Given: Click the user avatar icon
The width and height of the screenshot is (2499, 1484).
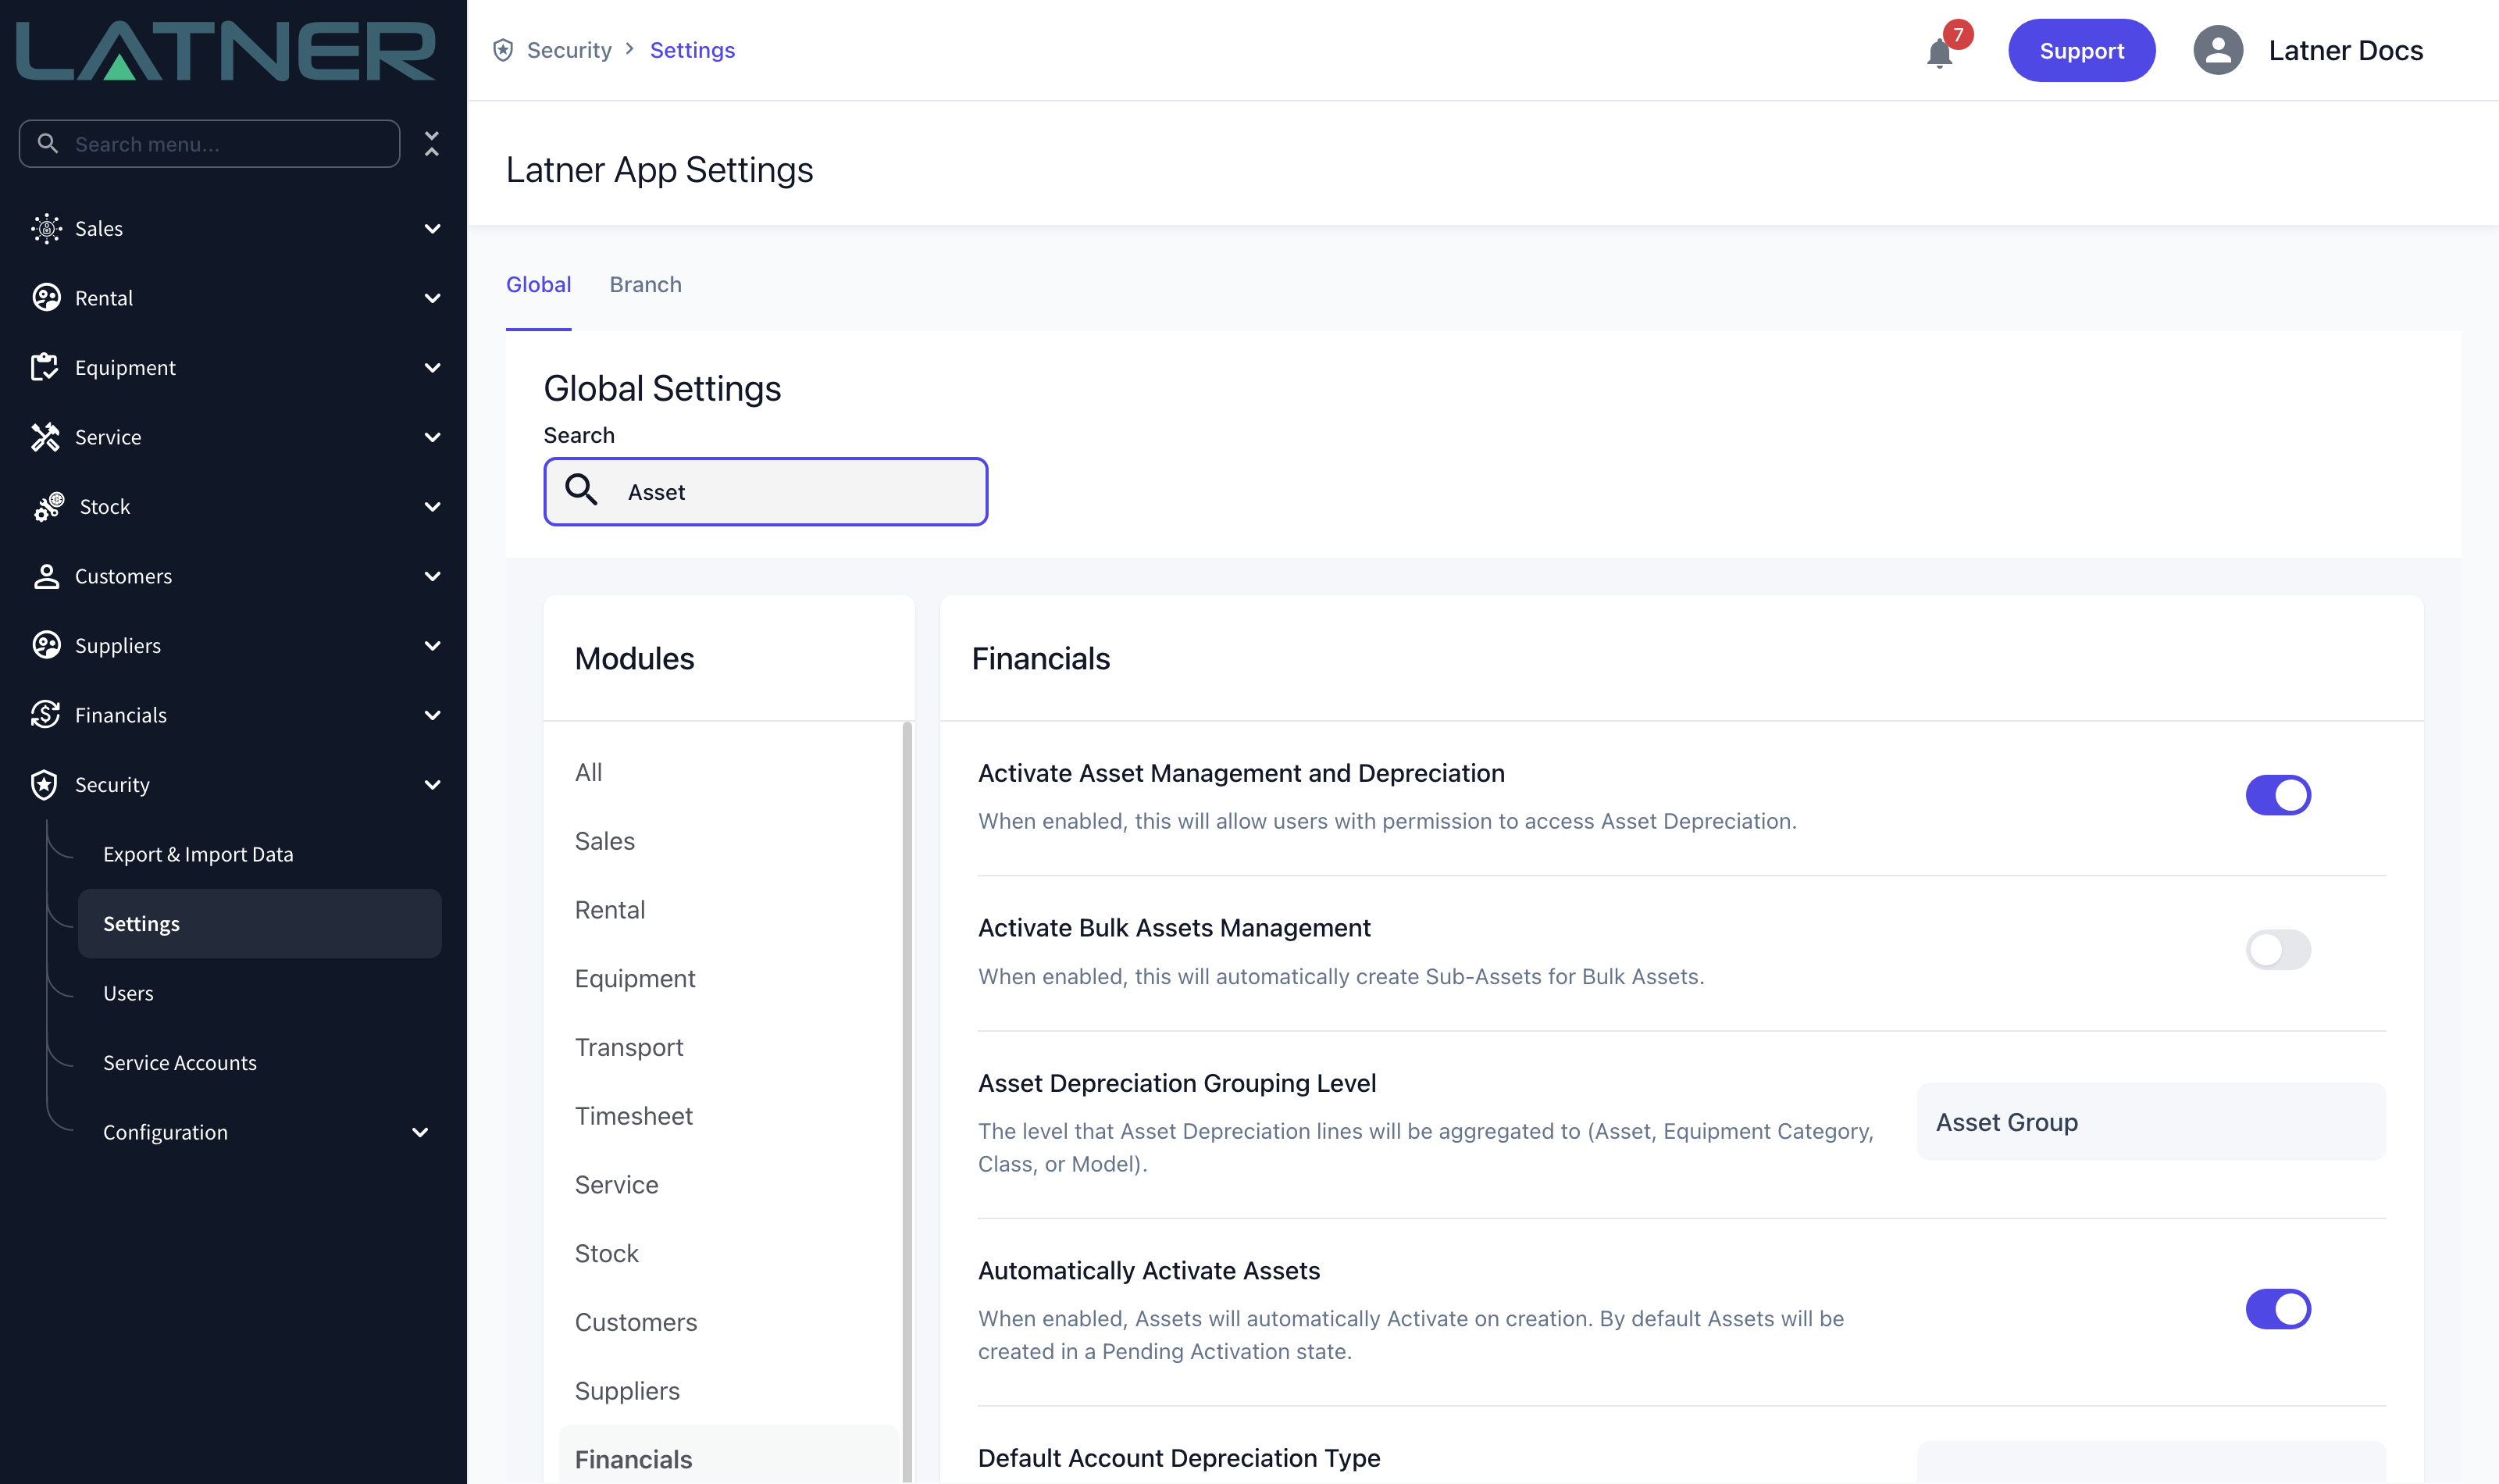Looking at the screenshot, I should coord(2218,50).
